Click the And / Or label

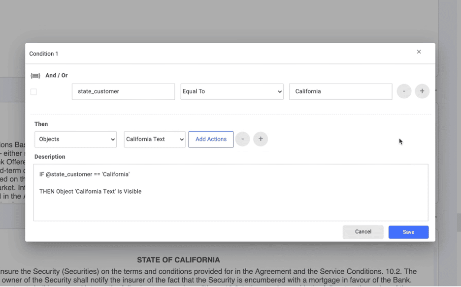[x=57, y=76]
